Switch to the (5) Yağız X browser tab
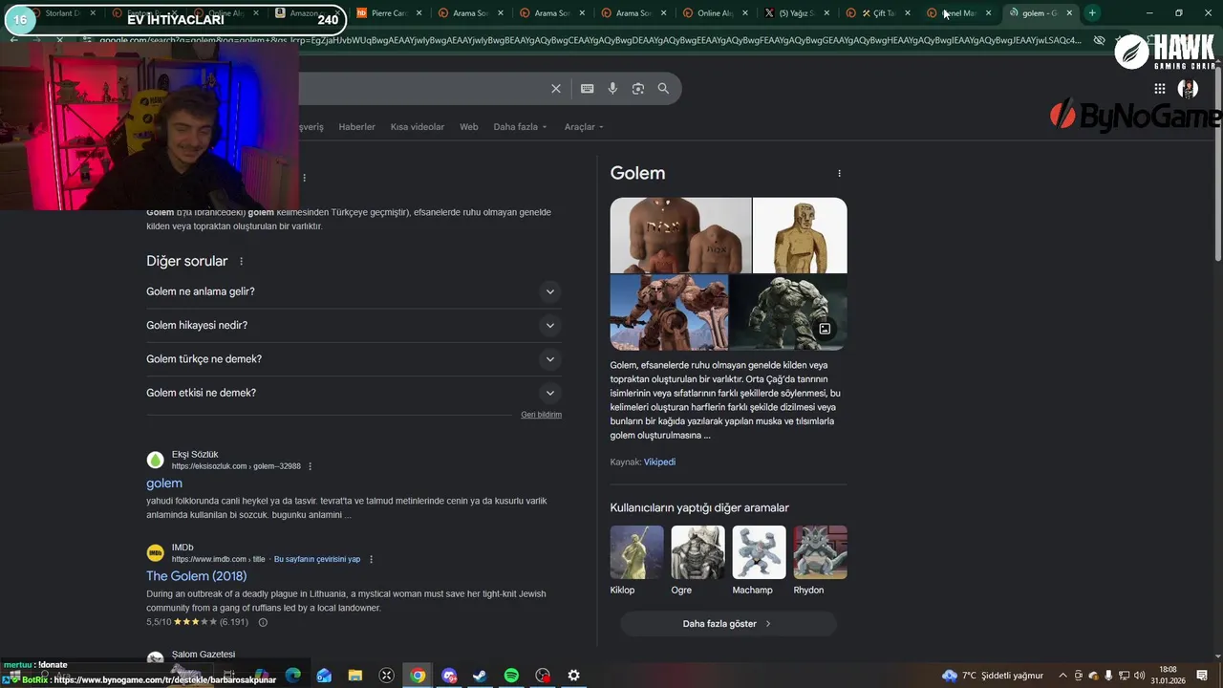This screenshot has height=688, width=1223. tap(796, 13)
